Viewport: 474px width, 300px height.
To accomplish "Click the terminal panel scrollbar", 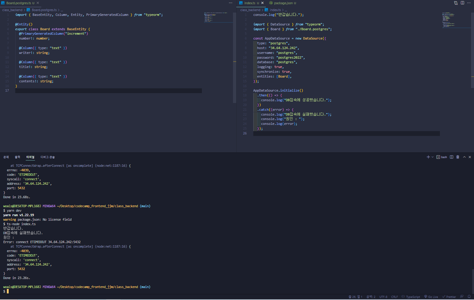I will [x=473, y=281].
